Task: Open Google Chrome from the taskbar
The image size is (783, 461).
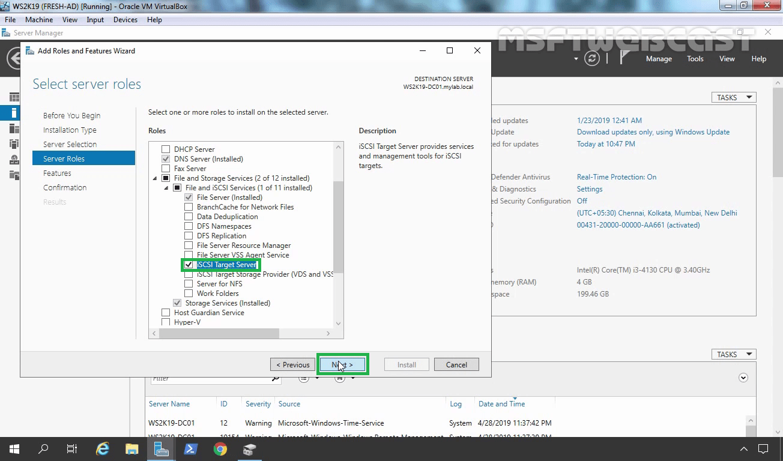Action: tap(220, 448)
